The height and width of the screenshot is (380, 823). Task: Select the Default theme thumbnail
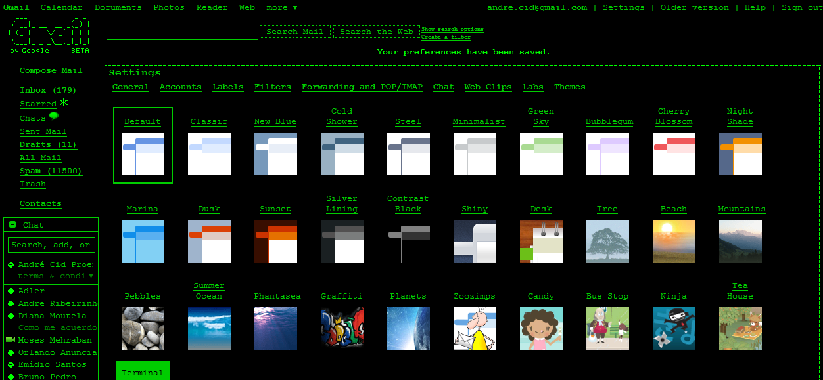pyautogui.click(x=143, y=154)
